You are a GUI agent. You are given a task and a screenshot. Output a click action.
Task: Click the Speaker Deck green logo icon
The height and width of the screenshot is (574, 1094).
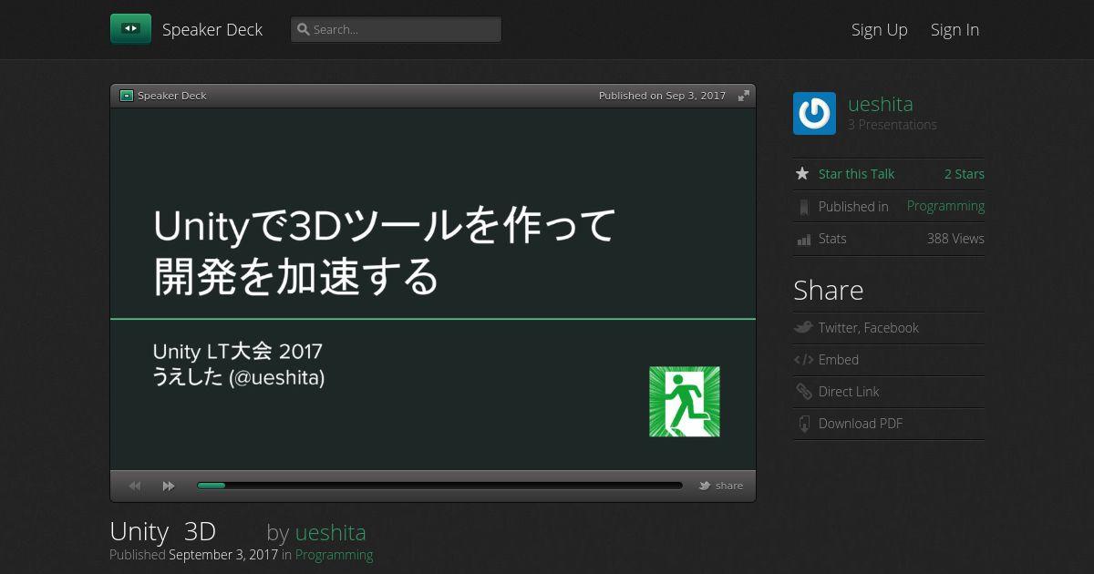pos(130,29)
